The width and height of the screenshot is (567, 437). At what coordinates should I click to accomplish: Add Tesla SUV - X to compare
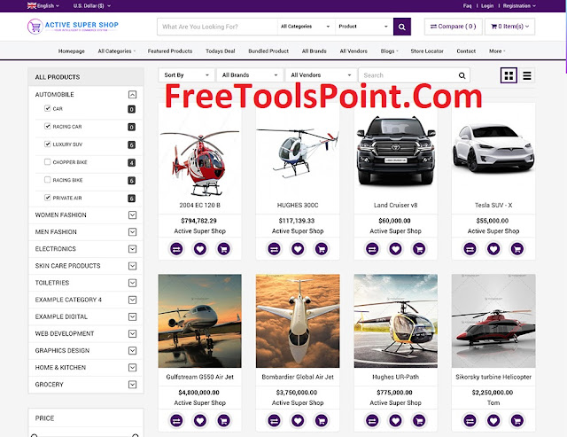(x=470, y=249)
